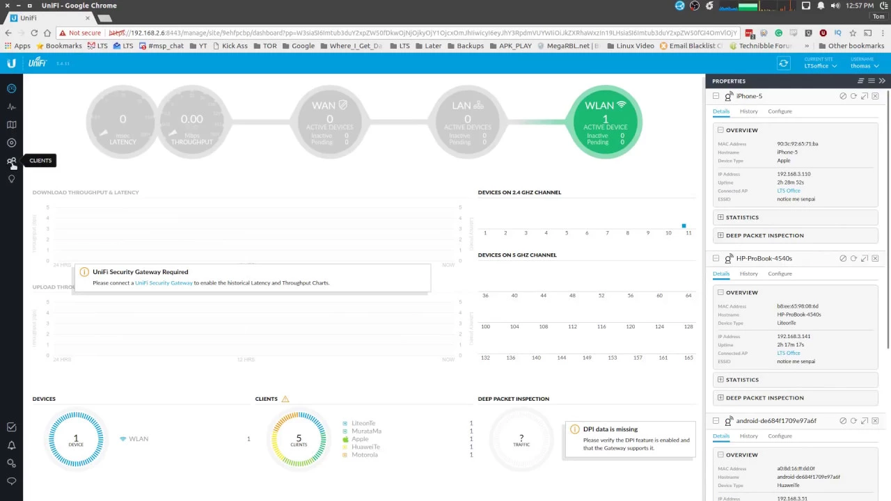The width and height of the screenshot is (891, 501).
Task: Open the Technibble Forum bookmark
Action: tap(761, 46)
